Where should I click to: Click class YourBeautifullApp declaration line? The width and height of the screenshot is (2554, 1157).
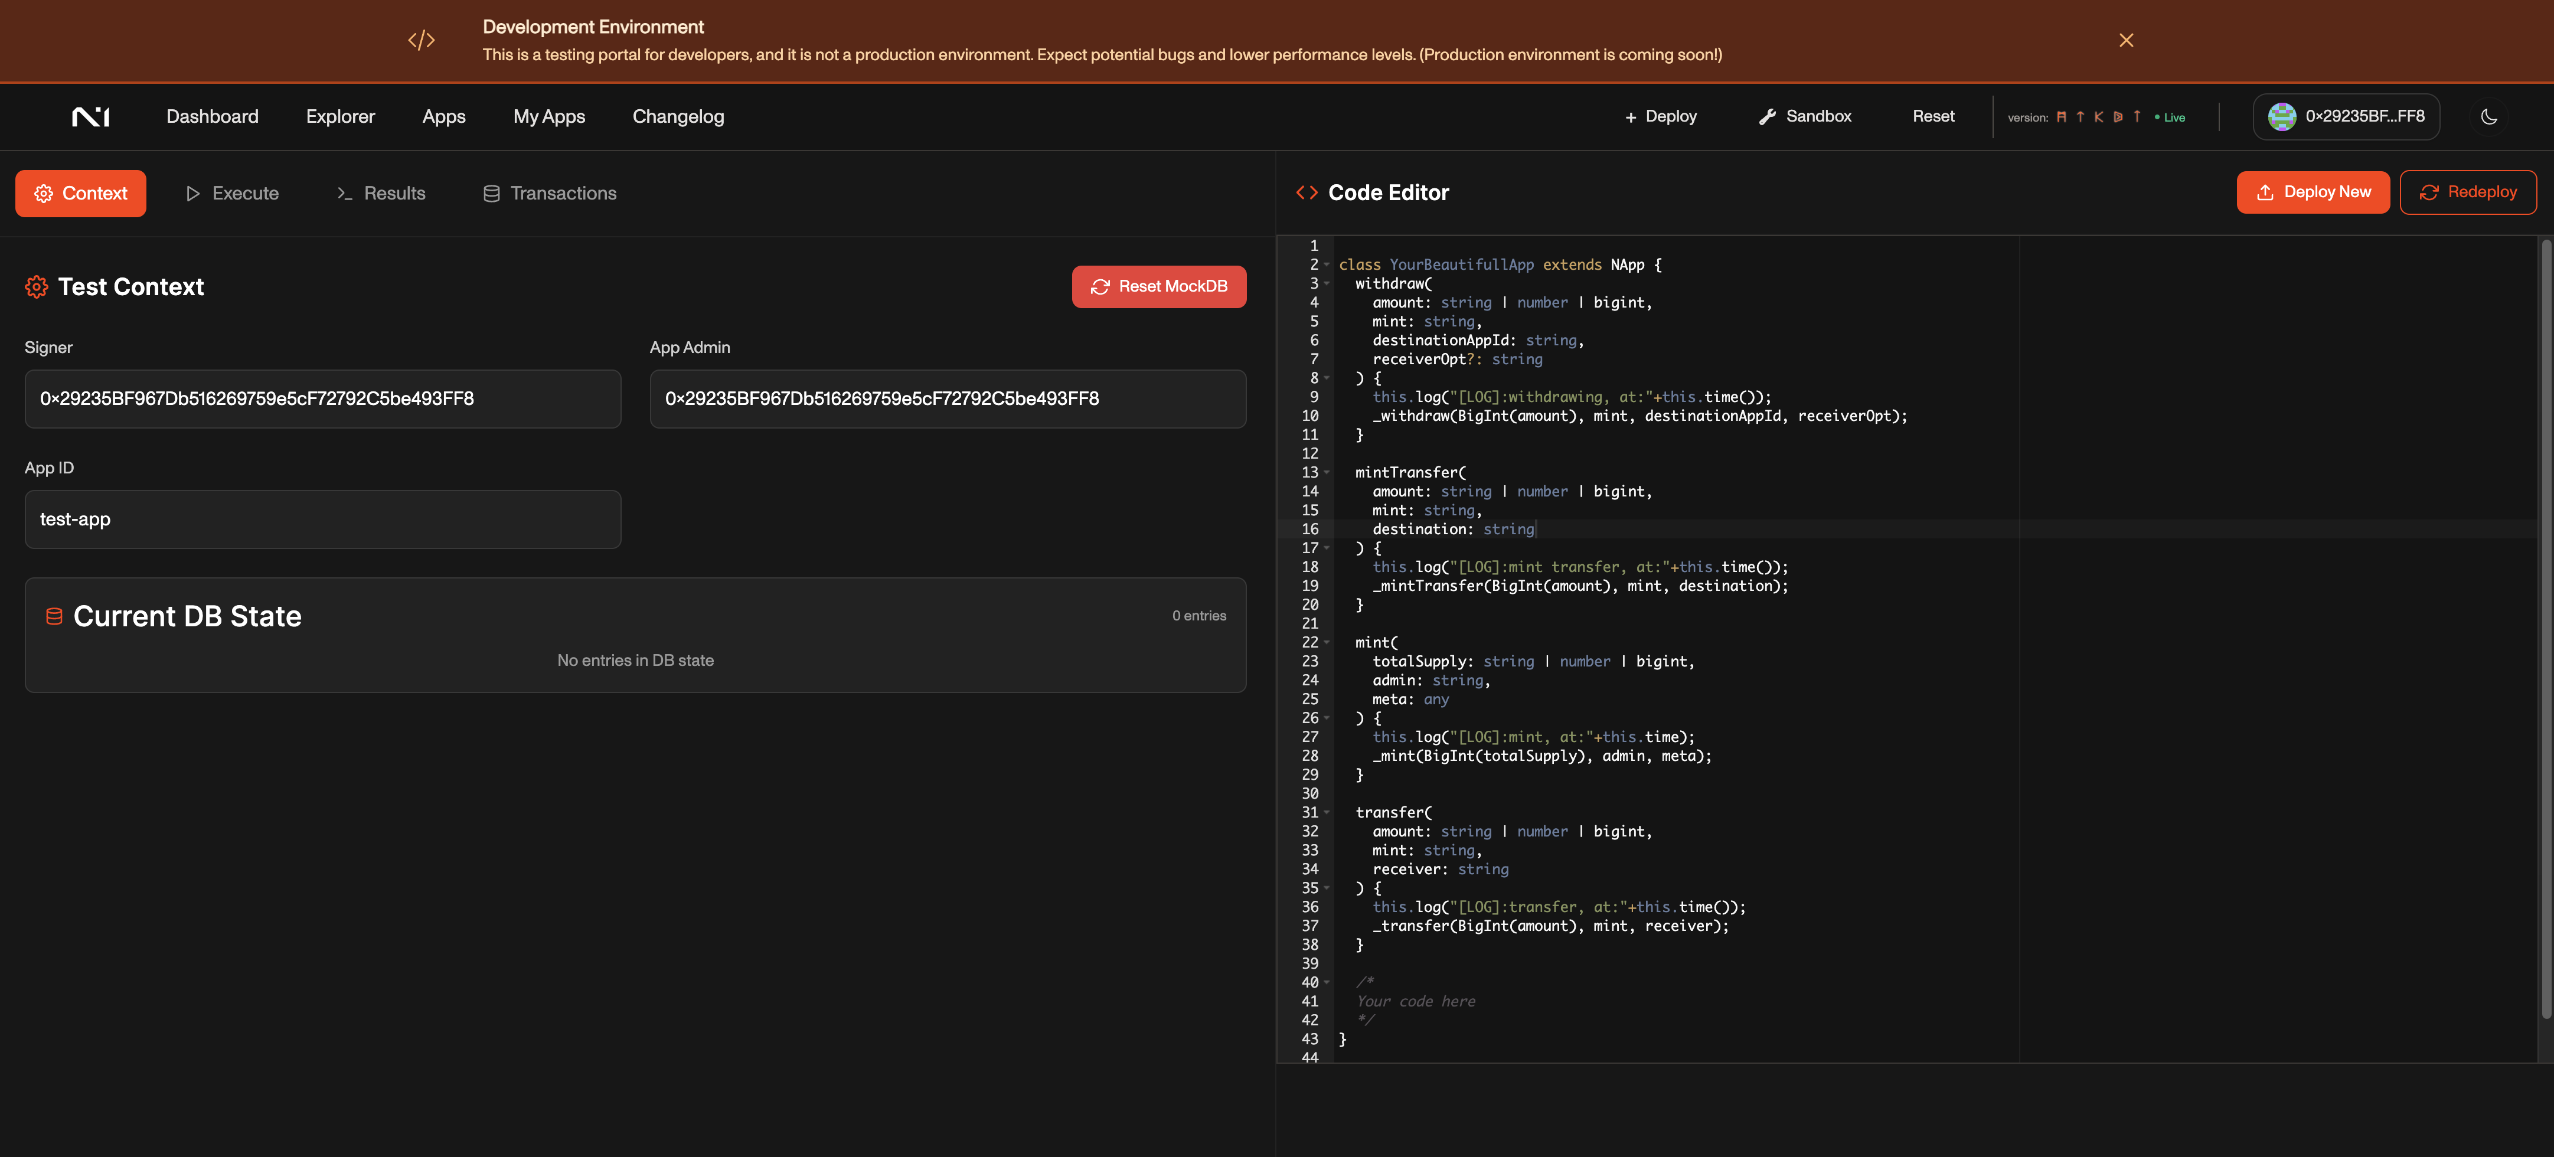1500,264
